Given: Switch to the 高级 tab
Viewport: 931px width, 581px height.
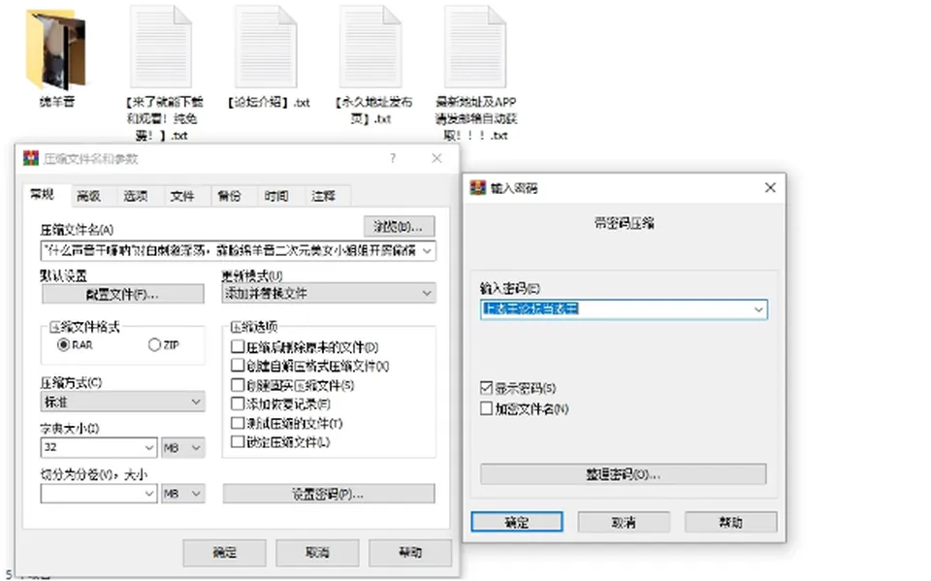Looking at the screenshot, I should coord(88,196).
